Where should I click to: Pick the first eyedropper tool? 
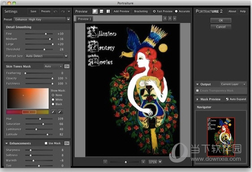pyautogui.click(x=53, y=112)
